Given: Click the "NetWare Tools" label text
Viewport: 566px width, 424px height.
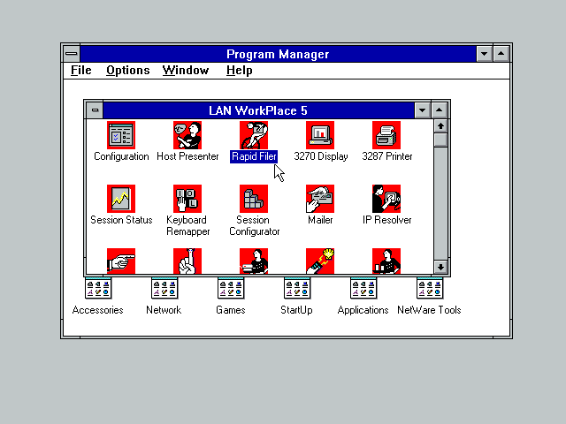Looking at the screenshot, I should click(429, 310).
